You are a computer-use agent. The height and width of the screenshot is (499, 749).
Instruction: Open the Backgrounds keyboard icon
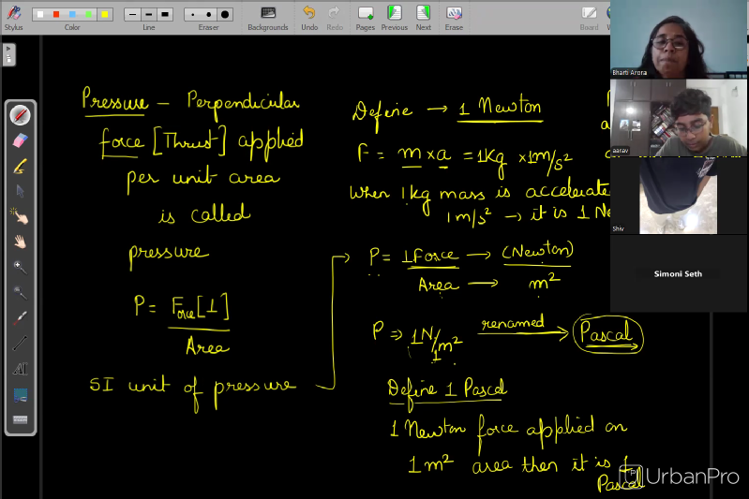268,14
